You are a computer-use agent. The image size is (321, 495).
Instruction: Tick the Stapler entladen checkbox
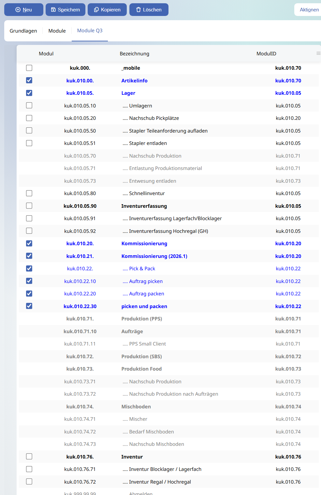(29, 143)
